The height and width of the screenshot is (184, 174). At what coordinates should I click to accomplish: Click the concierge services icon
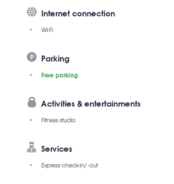pos(32,147)
